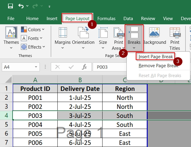Viewport: 191px width, 147px height.
Task: Click cell containing 6-Jul-25
Action: pos(80,142)
